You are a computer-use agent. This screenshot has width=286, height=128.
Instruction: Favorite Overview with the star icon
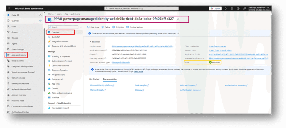point(40,21)
